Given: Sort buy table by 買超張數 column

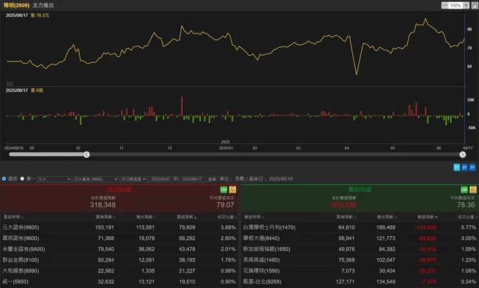Looking at the screenshot, I should 186,217.
